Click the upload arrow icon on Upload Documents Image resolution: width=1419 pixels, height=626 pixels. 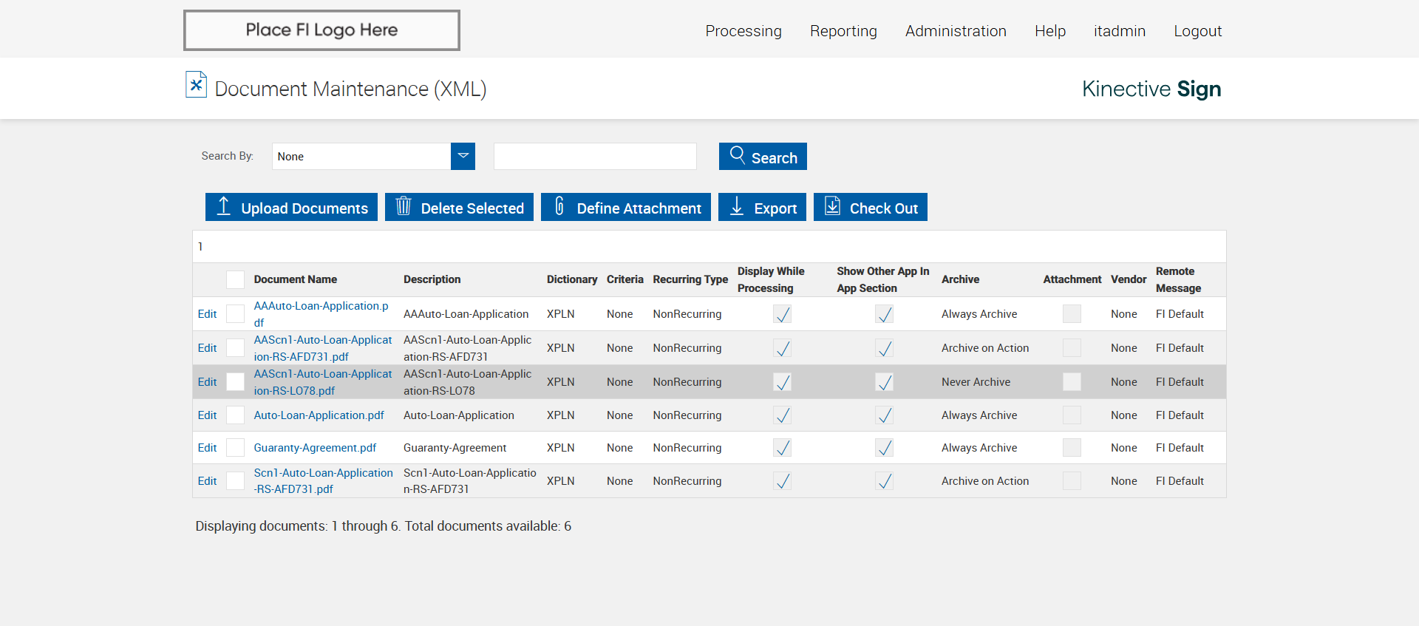pyautogui.click(x=223, y=207)
